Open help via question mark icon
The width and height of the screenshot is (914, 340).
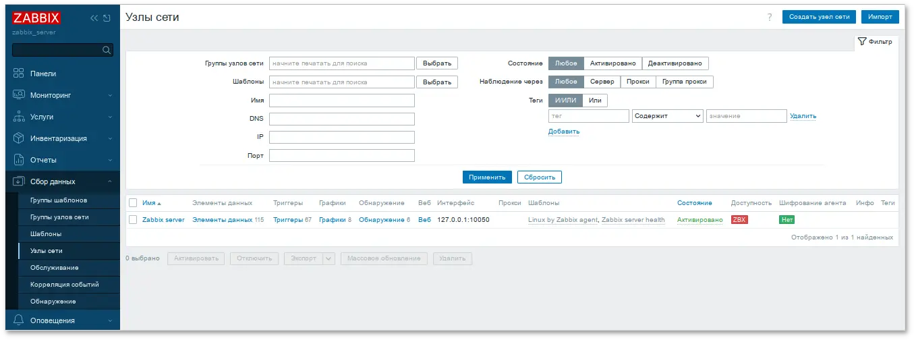(x=770, y=17)
